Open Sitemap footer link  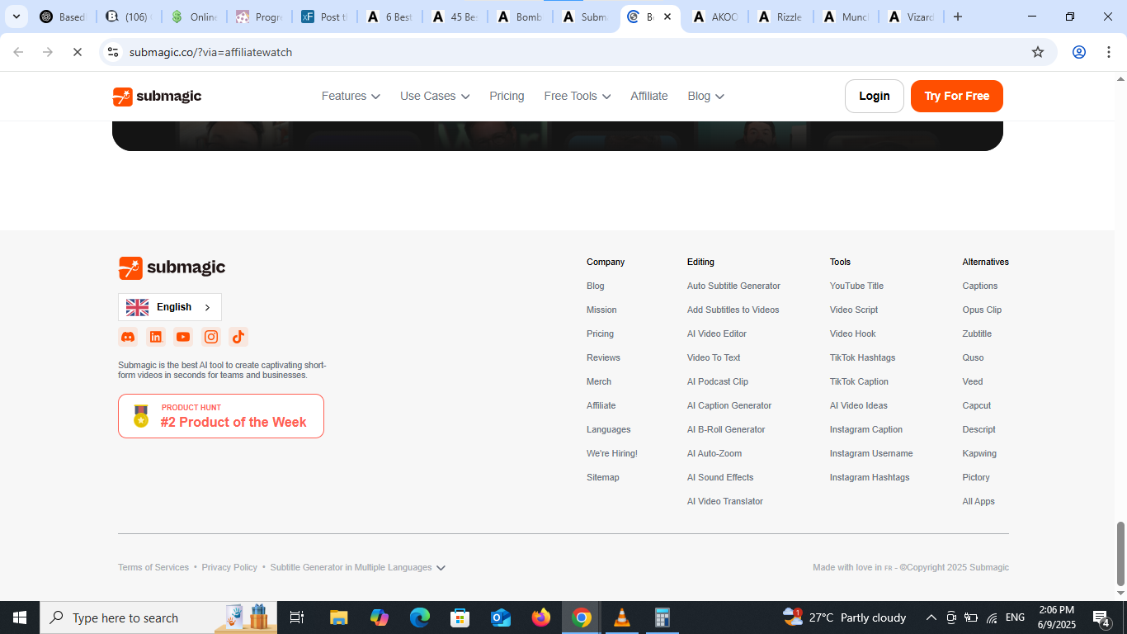coord(603,477)
